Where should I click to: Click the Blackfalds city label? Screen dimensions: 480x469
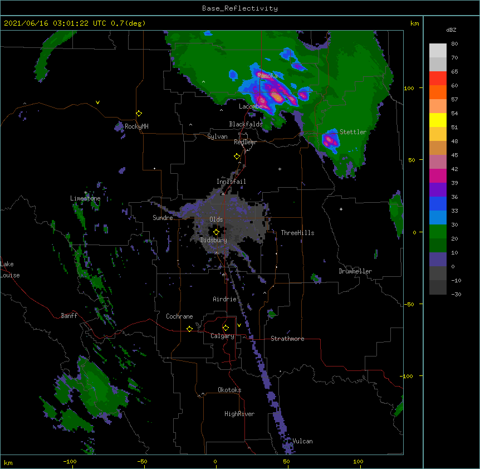coord(246,124)
